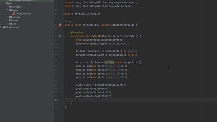Click the values folder icon
The image size is (217, 122).
coord(11,20)
